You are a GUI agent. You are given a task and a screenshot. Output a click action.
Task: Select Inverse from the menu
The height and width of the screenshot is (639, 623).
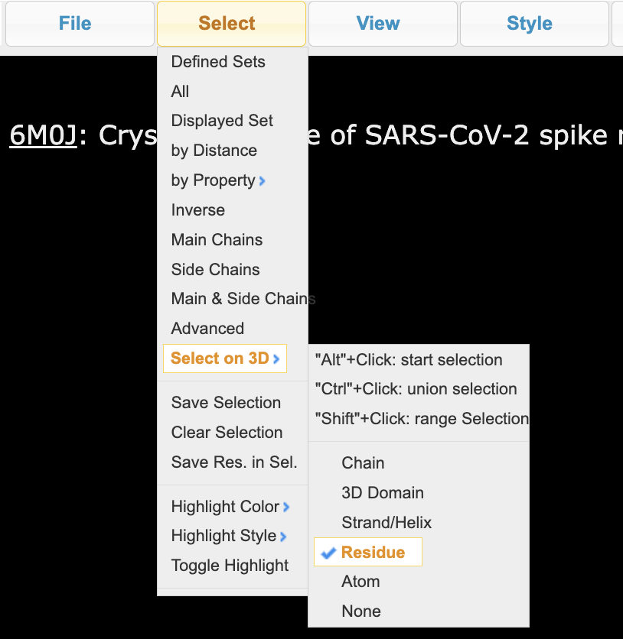tap(198, 210)
